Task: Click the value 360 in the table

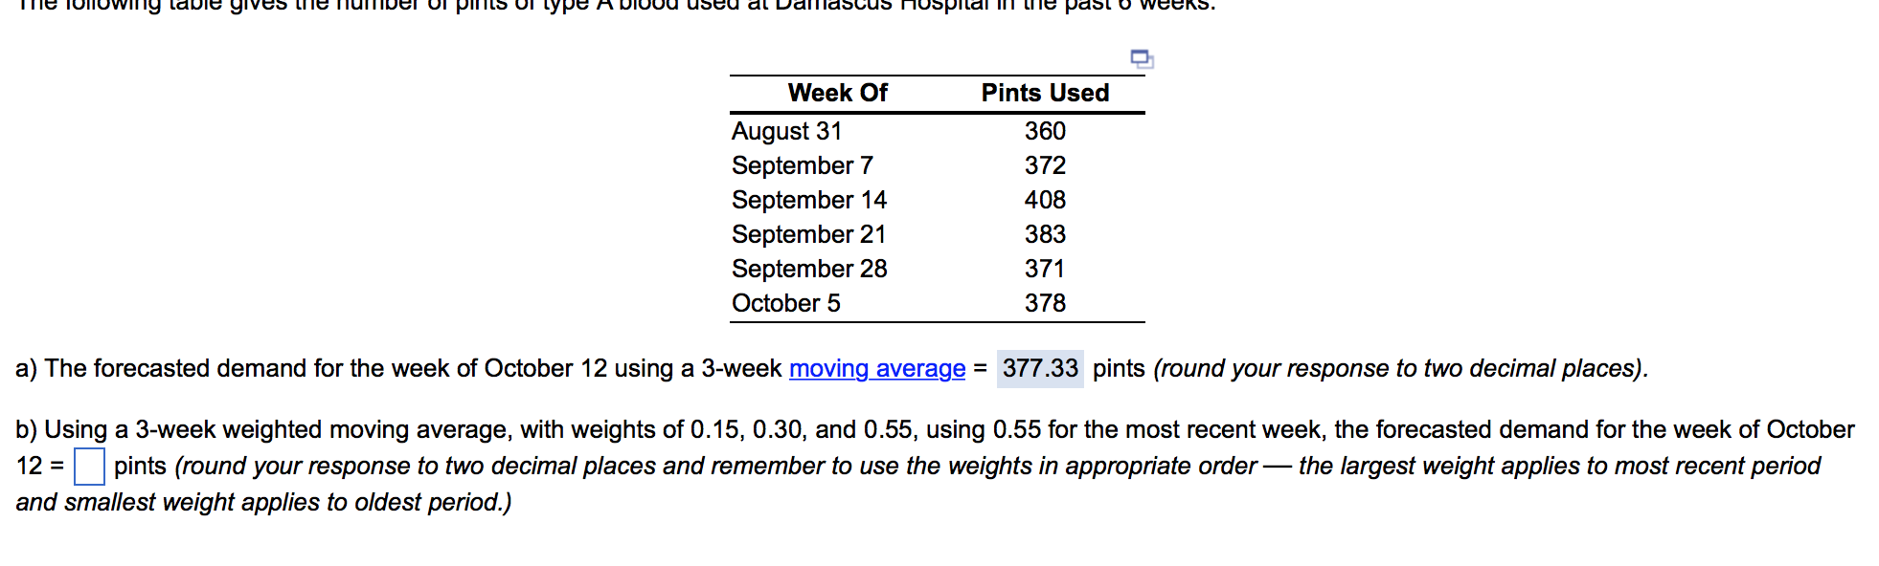Action: pos(1044,131)
